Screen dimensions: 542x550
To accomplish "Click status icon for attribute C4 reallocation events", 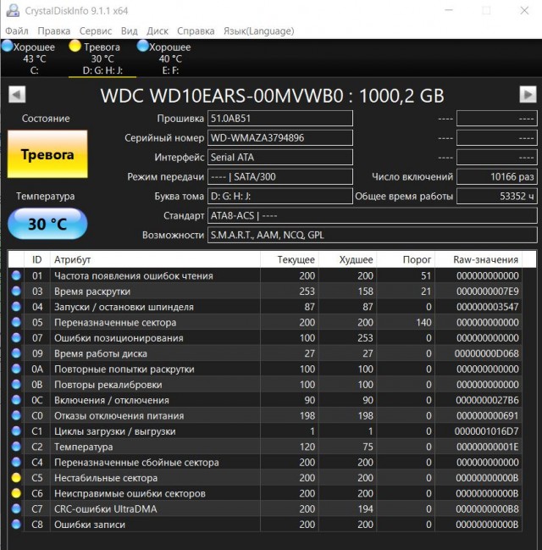I will [x=16, y=463].
